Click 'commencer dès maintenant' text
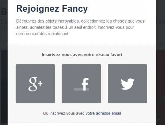This screenshot has height=125, width=165. tap(43, 34)
